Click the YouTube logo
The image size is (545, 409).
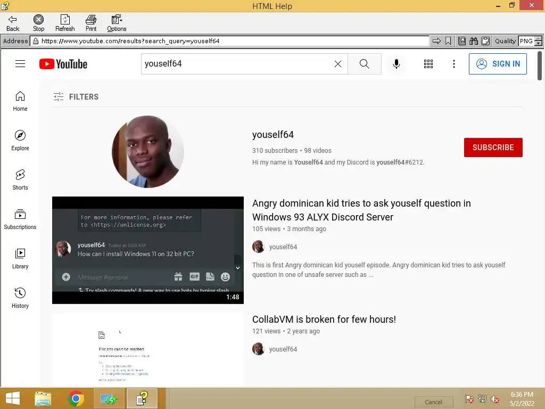pos(63,64)
